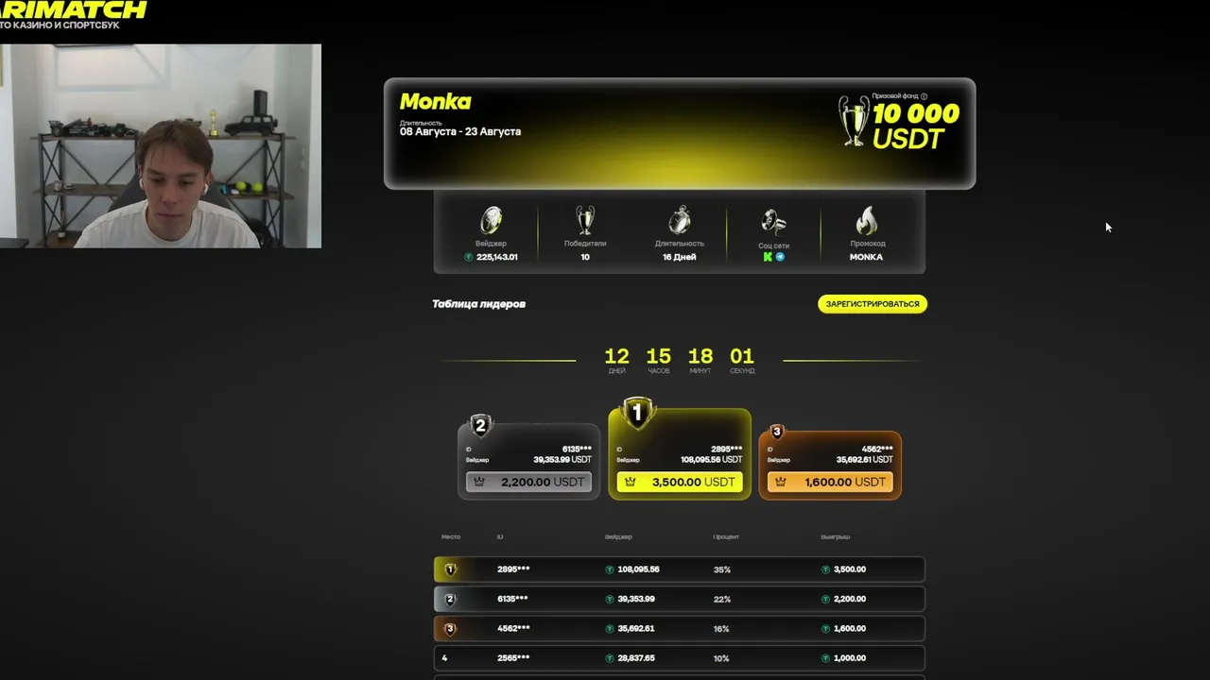Click the crown icon on the 1,600.00 USDT prize
This screenshot has width=1210, height=680.
[780, 482]
